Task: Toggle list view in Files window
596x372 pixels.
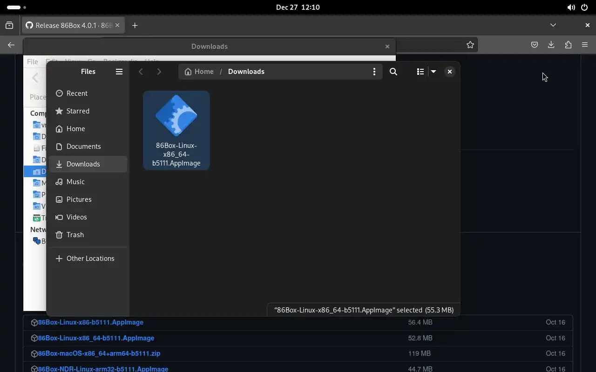Action: [420, 72]
